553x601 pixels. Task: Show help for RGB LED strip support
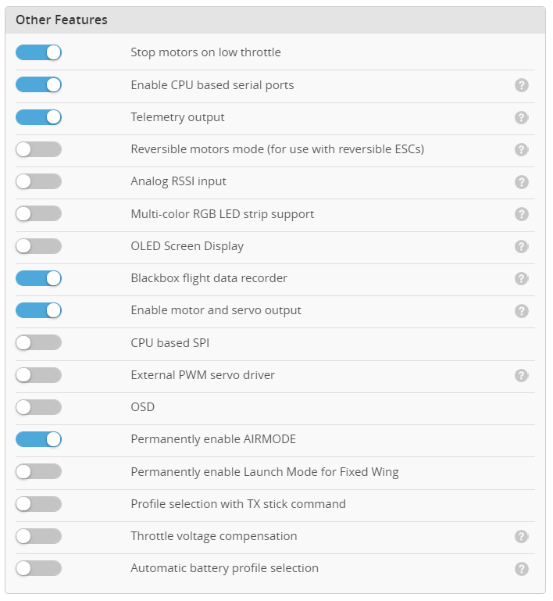pyautogui.click(x=522, y=214)
